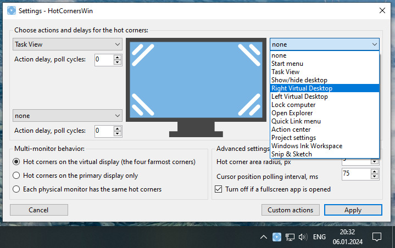Decrease cursor polling interval value
The width and height of the screenshot is (395, 248).
coord(375,177)
